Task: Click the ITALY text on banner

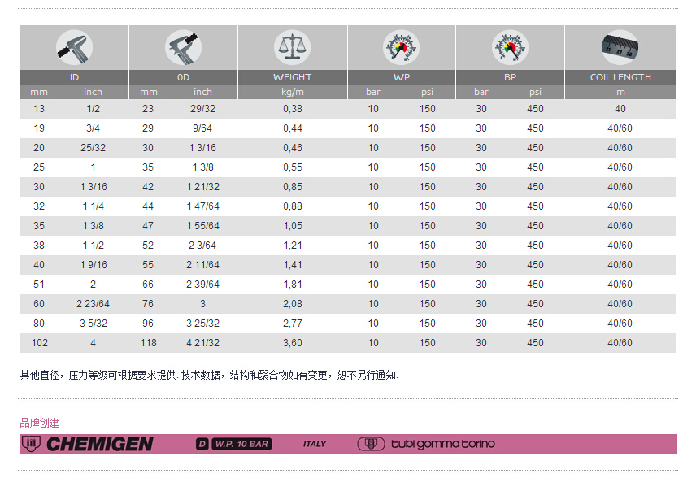Action: click(315, 444)
